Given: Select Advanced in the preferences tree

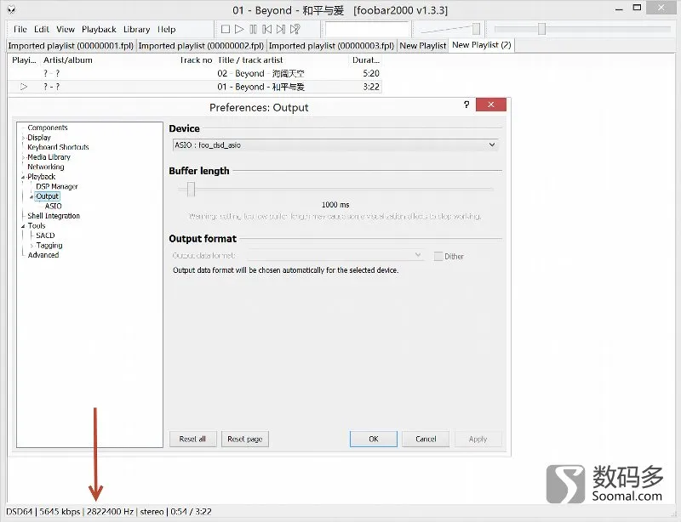Looking at the screenshot, I should click(43, 255).
